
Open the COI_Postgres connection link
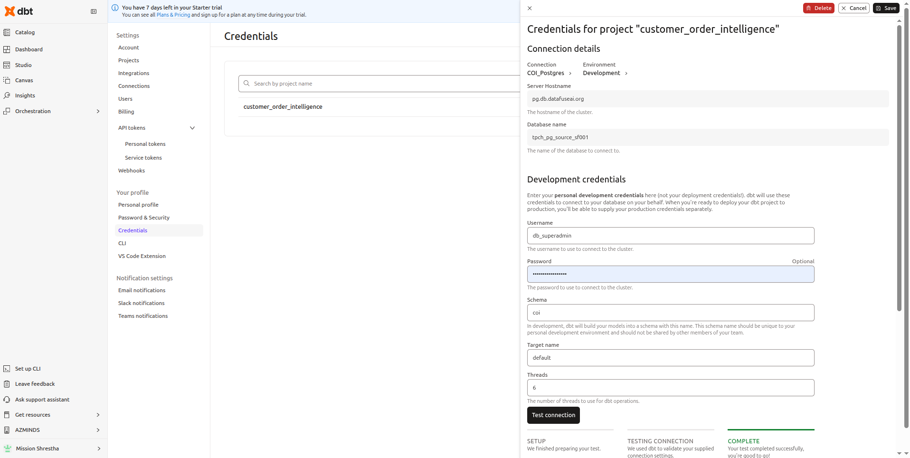coord(550,73)
